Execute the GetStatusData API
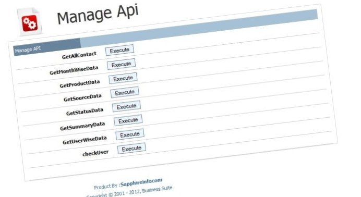361x197 pixels. [126, 106]
